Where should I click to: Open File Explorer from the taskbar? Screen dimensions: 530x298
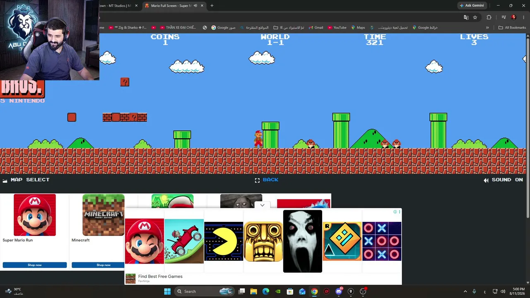(254, 291)
